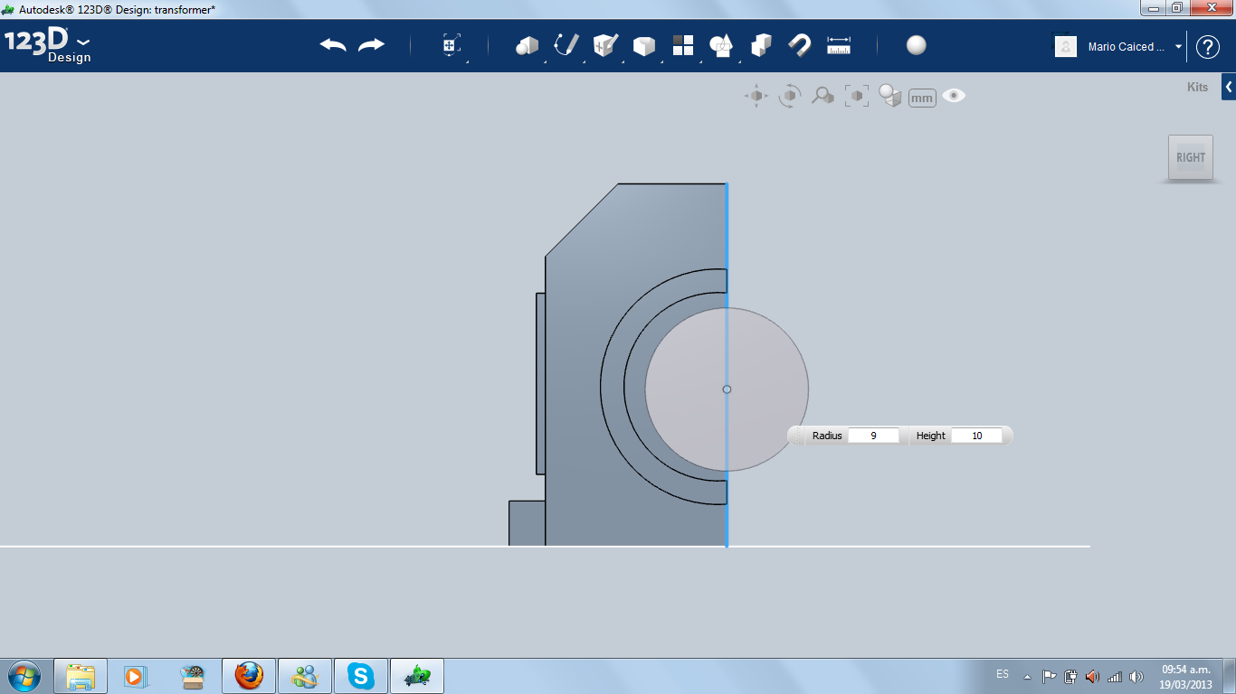Open the Windows Start menu
Screen dimensions: 1236x694
click(24, 676)
